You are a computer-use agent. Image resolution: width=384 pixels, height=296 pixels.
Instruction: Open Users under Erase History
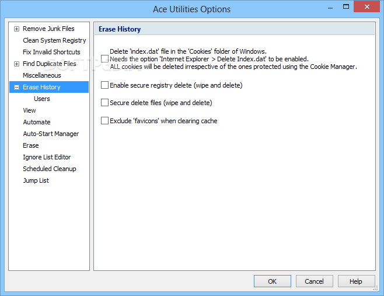[42, 99]
